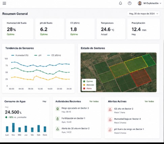This screenshot has height=144, width=164.
Task: Click the help question mark icon
Action: click(130, 3)
